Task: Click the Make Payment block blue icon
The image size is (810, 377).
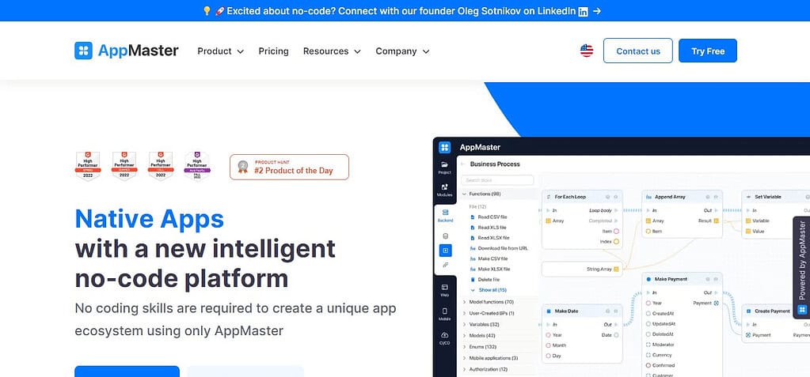Action: (x=648, y=279)
